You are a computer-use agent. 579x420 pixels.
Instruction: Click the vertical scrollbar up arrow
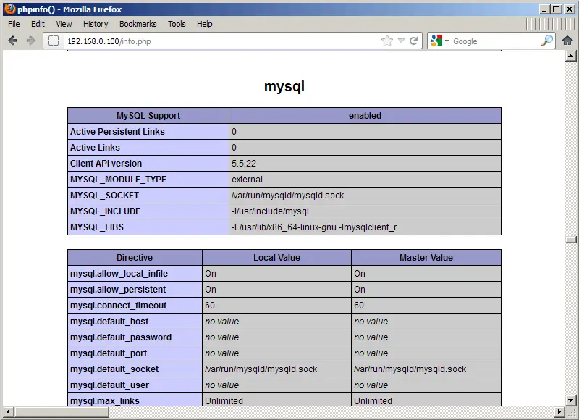click(x=570, y=56)
